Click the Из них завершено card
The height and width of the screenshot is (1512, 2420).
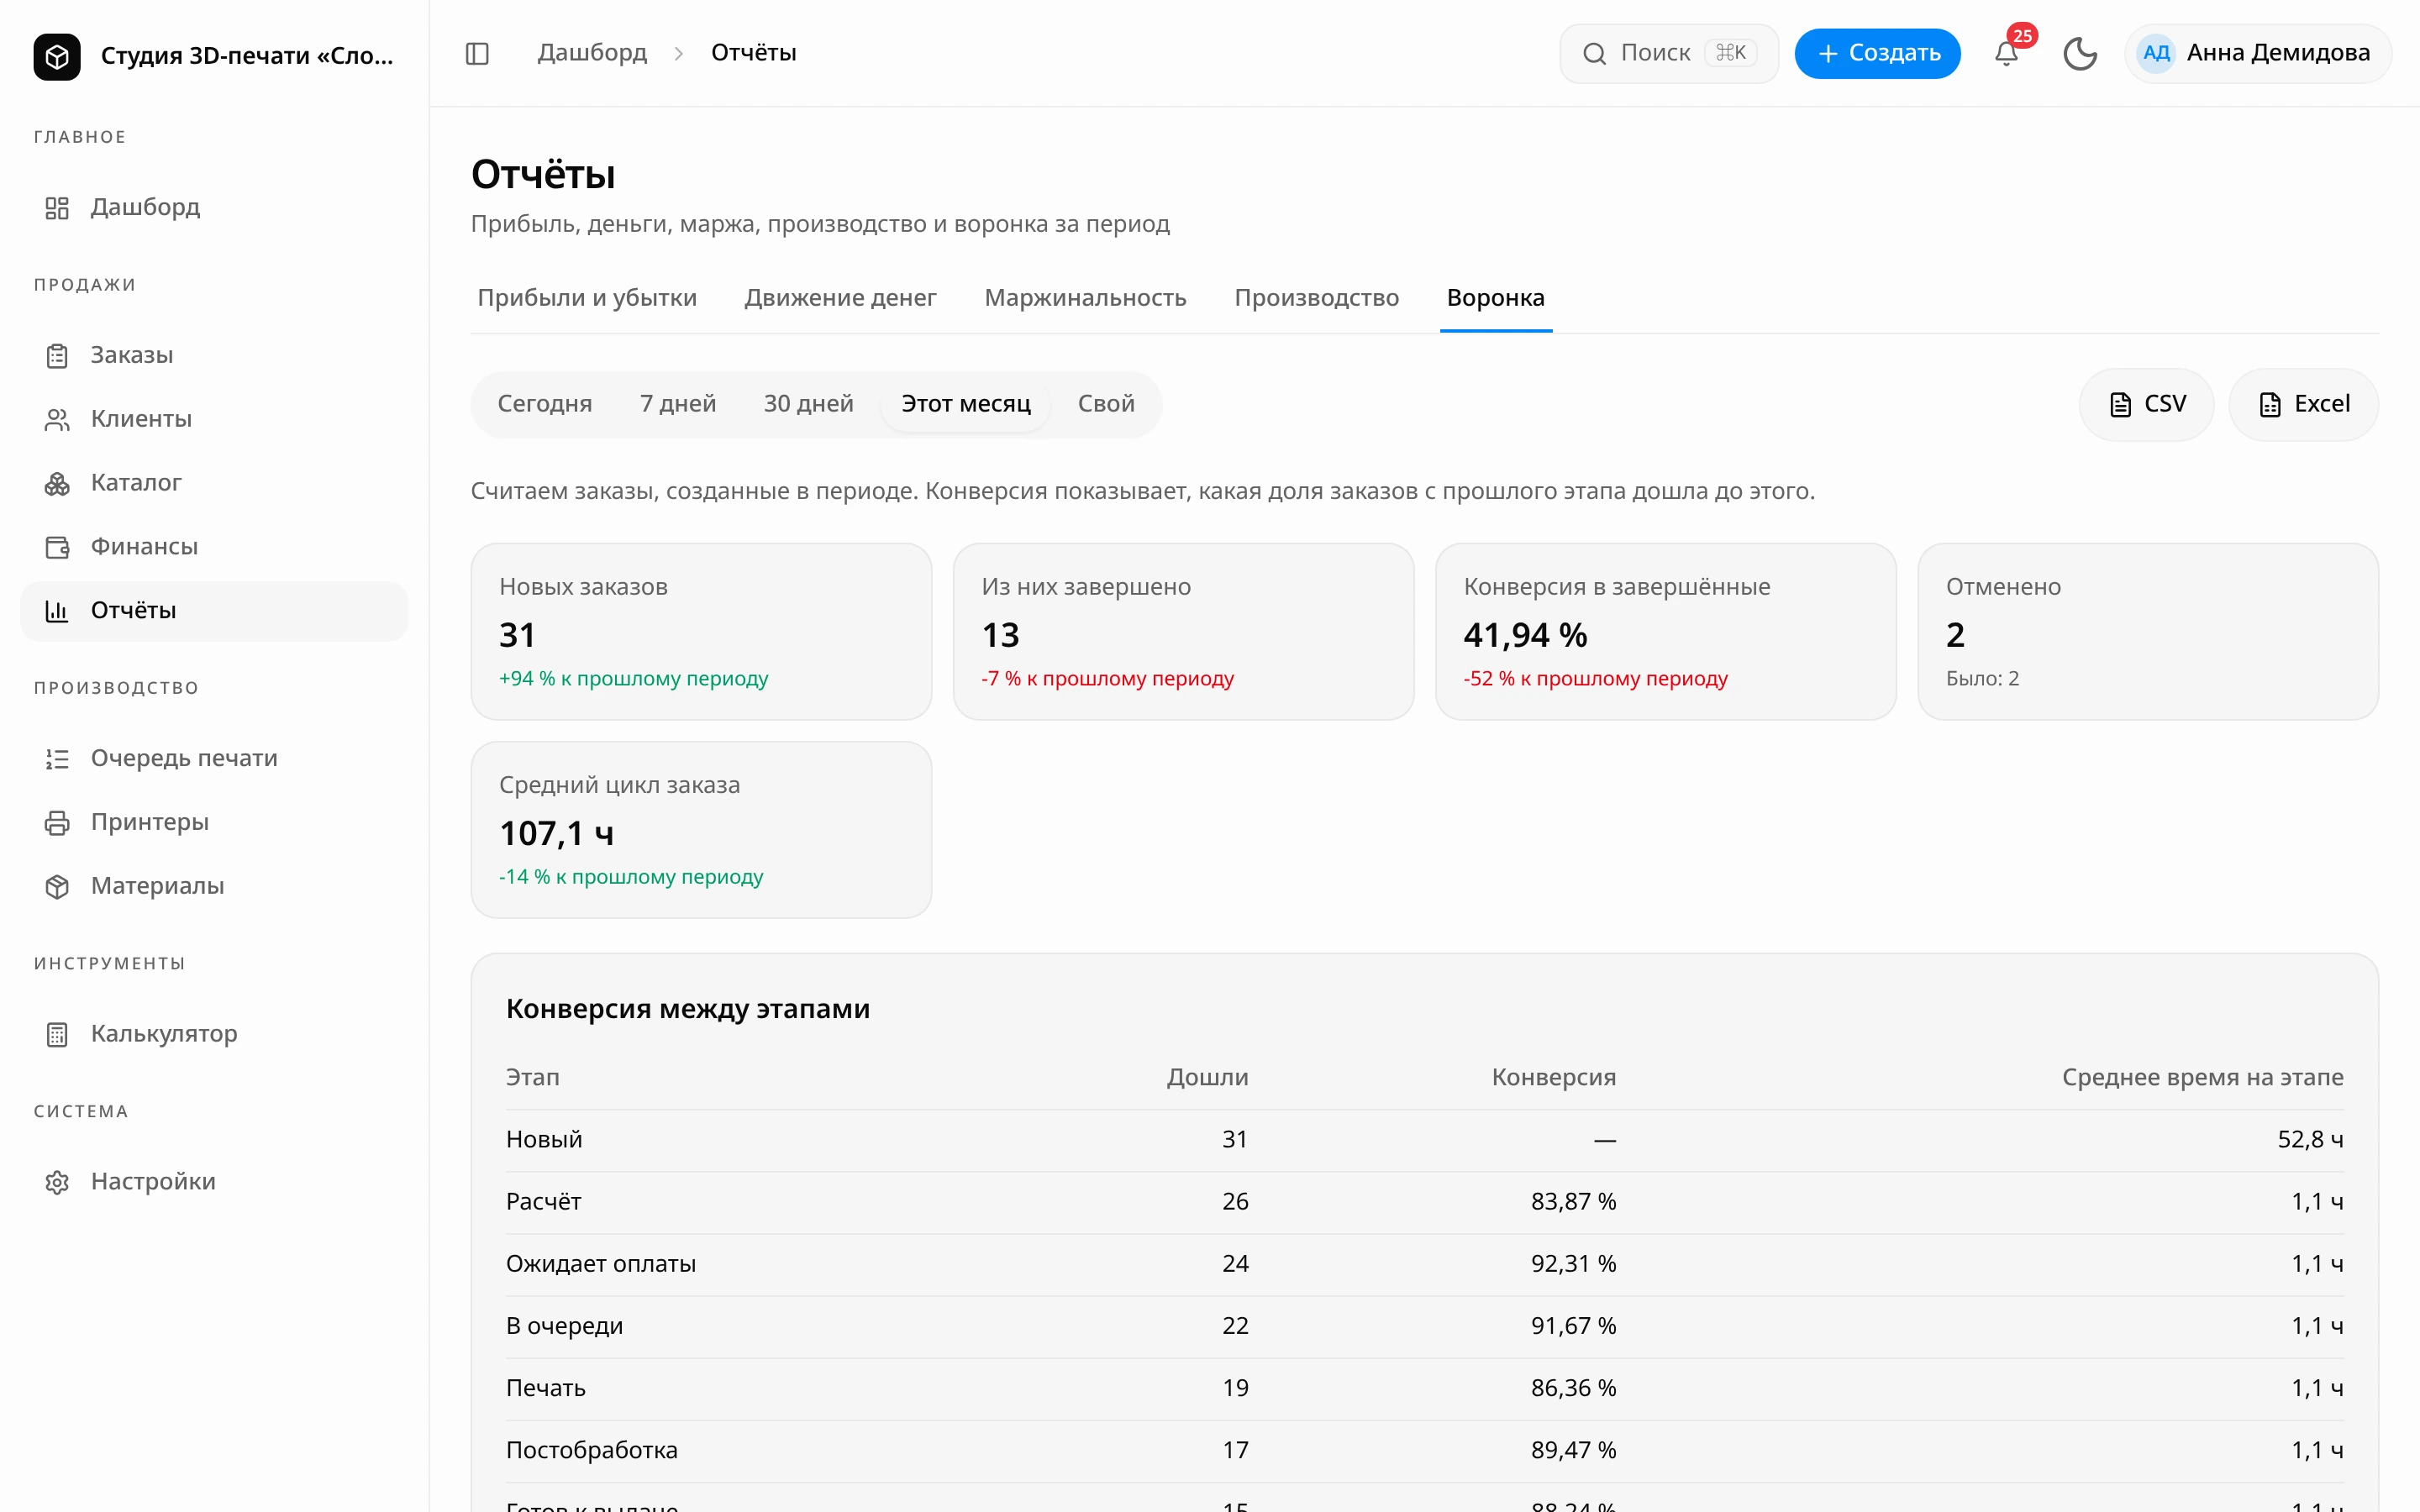click(x=1183, y=631)
